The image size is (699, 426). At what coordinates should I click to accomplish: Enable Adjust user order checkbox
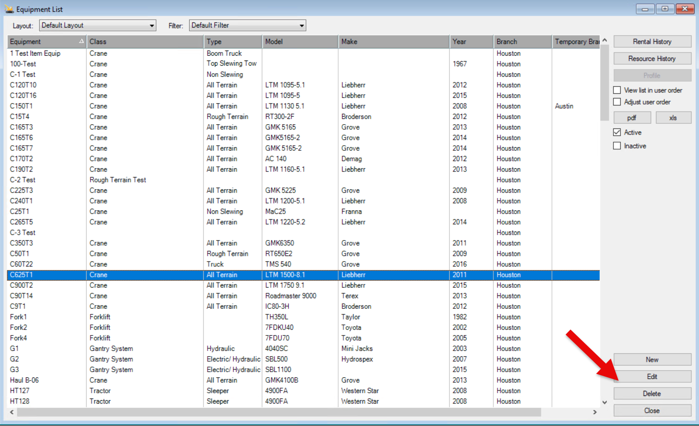pyautogui.click(x=617, y=102)
